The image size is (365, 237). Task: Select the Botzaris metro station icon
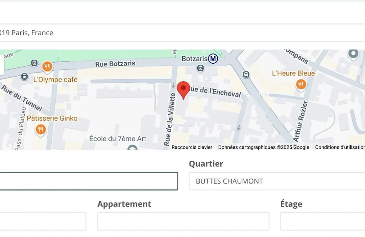(x=213, y=59)
